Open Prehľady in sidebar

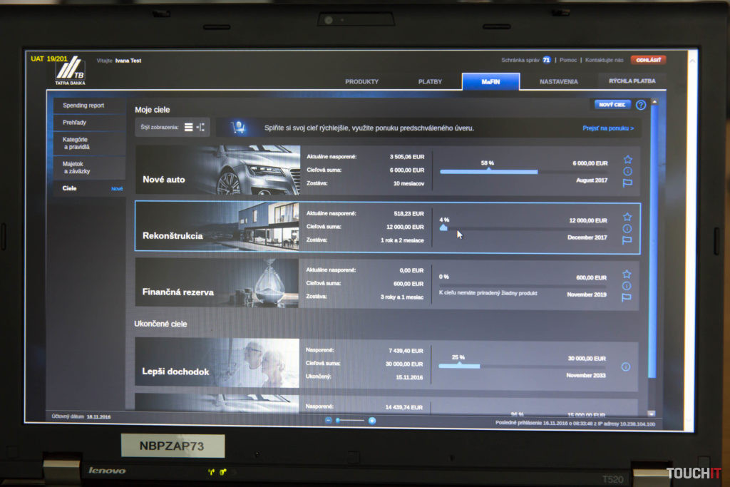pos(89,123)
